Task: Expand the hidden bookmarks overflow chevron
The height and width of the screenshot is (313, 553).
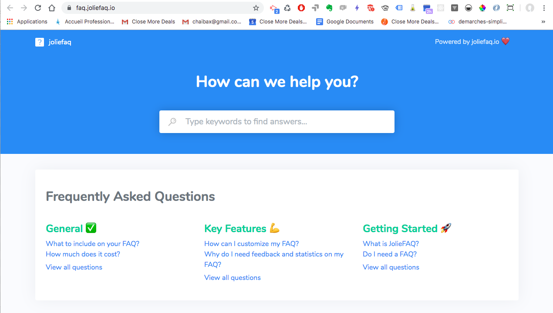Action: coord(543,22)
